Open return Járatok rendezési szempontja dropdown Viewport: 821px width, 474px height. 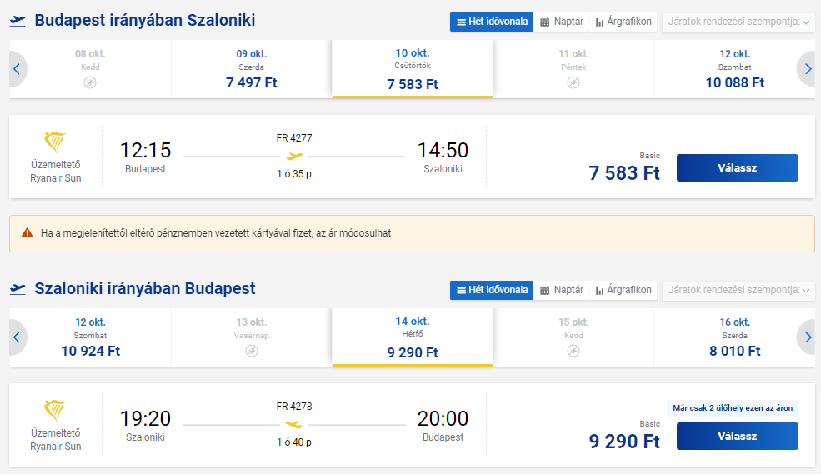click(738, 290)
